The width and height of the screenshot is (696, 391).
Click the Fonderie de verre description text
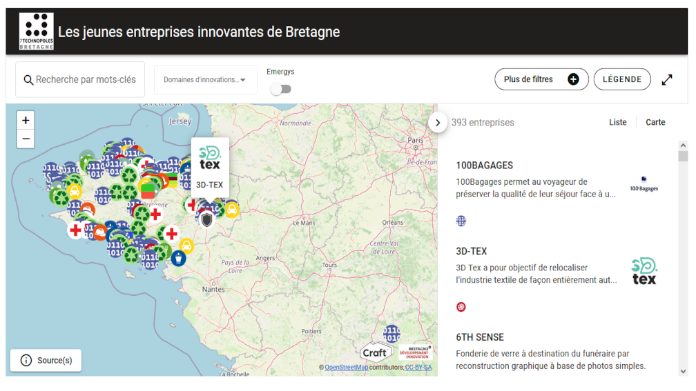(x=550, y=360)
